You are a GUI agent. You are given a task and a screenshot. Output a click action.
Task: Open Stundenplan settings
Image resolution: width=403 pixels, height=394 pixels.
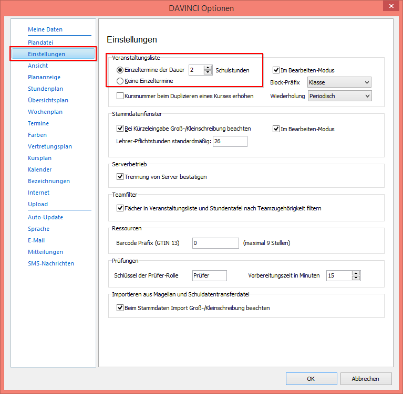(x=45, y=89)
